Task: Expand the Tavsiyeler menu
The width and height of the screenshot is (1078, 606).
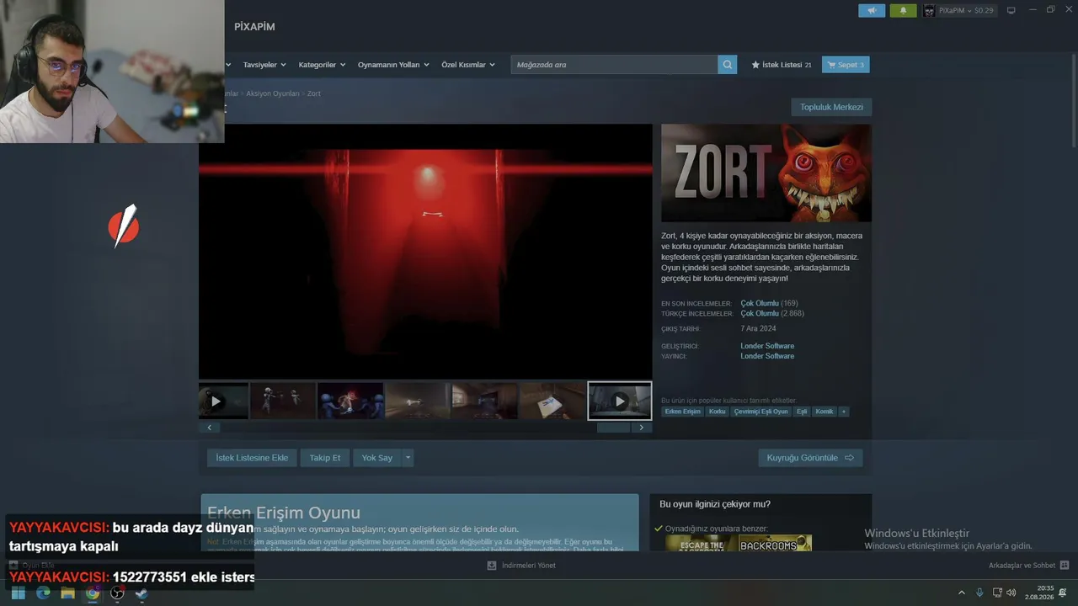Action: pos(264,65)
